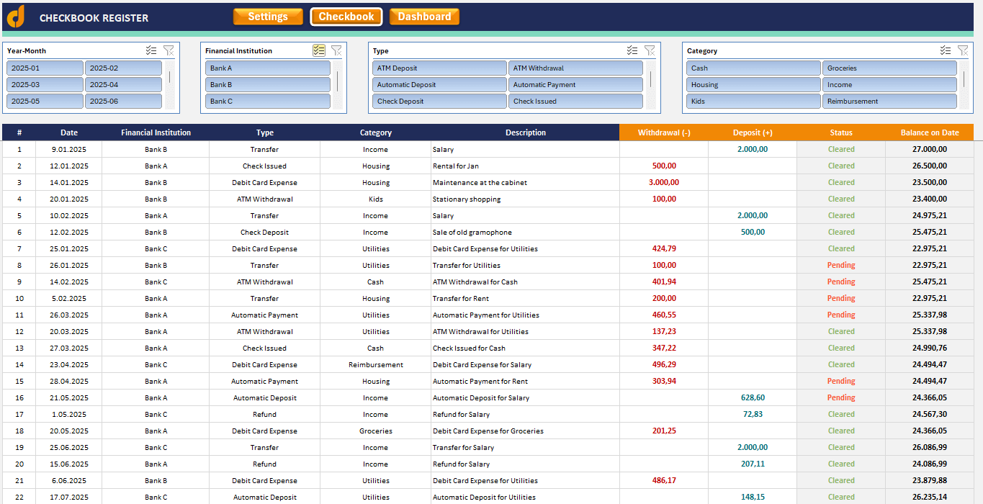
Task: Switch to the Checkbook tab
Action: (346, 17)
